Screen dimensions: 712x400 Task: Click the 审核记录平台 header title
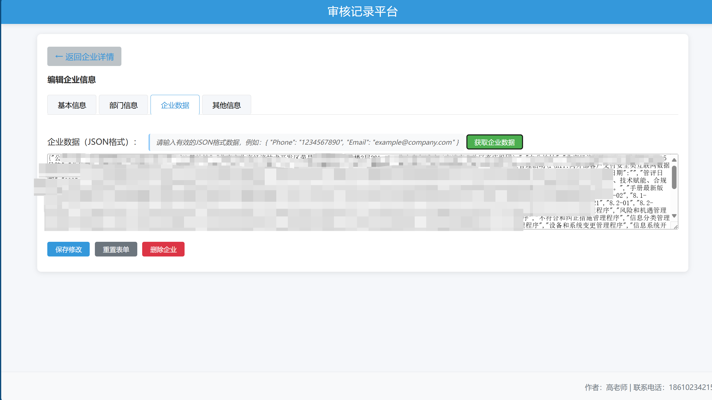[362, 12]
